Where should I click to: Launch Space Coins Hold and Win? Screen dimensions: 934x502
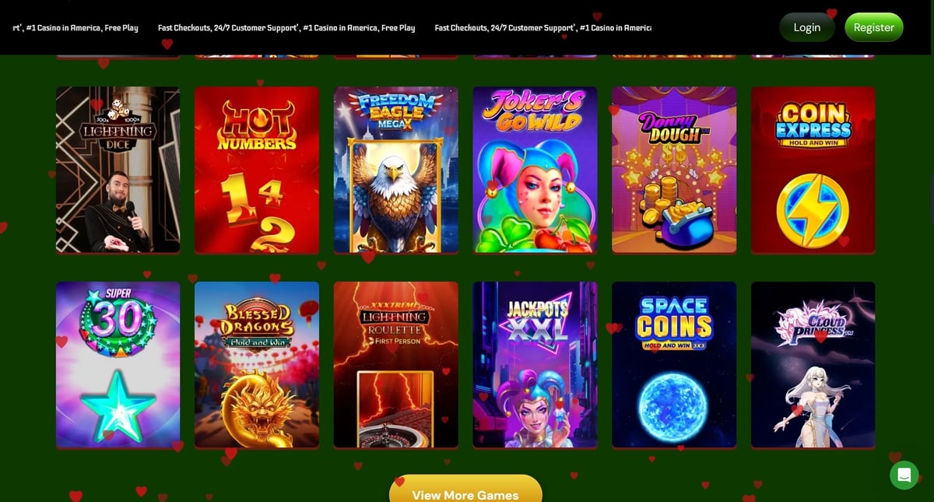(x=674, y=364)
